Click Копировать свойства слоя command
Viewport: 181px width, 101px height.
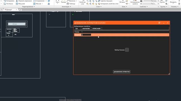click(x=108, y=4)
